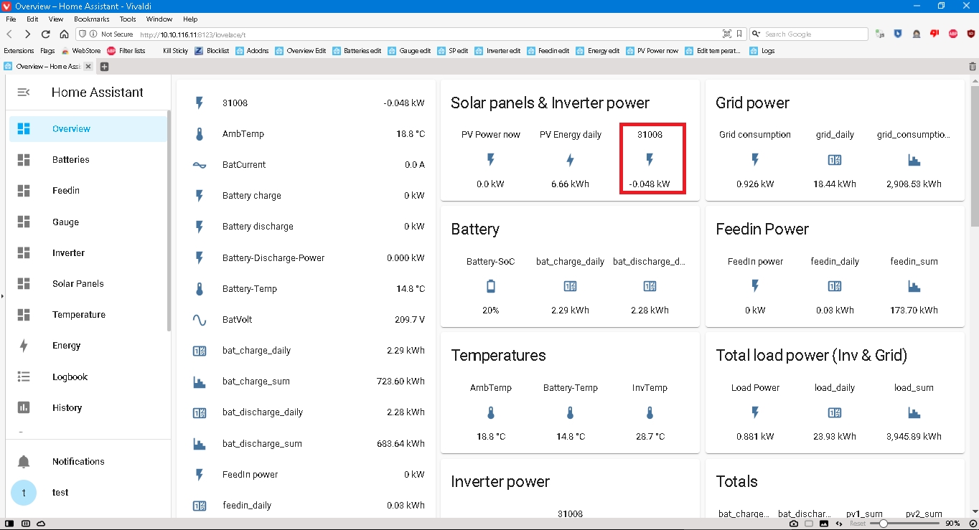Open the 'Energy edit' bookmark
Screen dimensions: 979x530
tap(603, 51)
